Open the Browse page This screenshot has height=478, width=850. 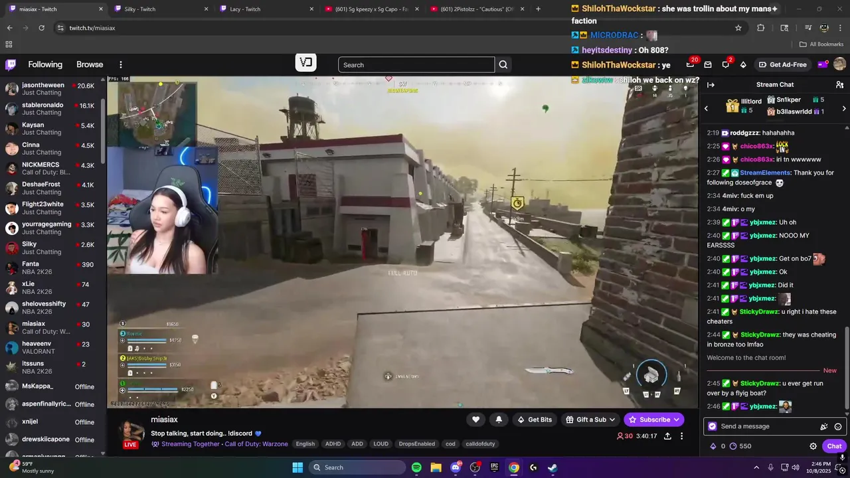click(90, 64)
